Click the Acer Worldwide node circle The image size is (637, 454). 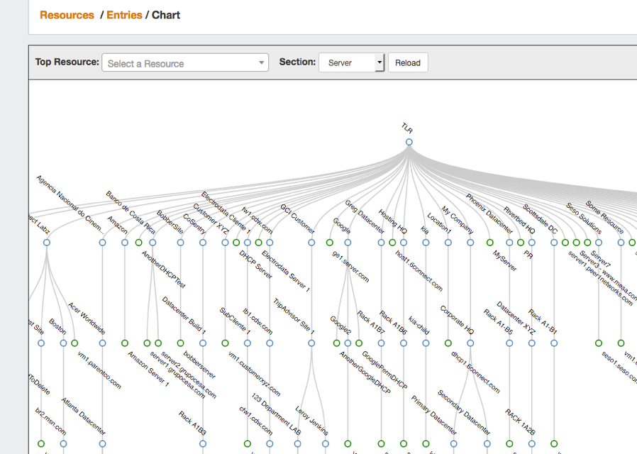click(102, 343)
